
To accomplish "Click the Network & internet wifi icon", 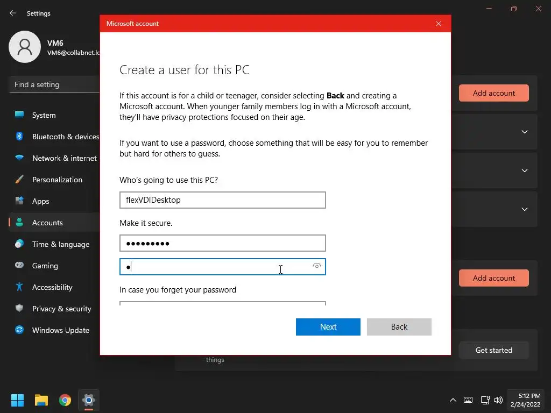I will pyautogui.click(x=19, y=158).
